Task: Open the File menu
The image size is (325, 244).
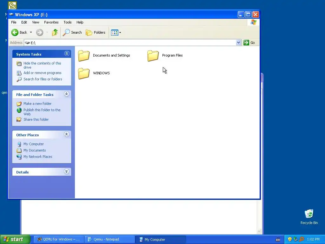Action: 14,22
